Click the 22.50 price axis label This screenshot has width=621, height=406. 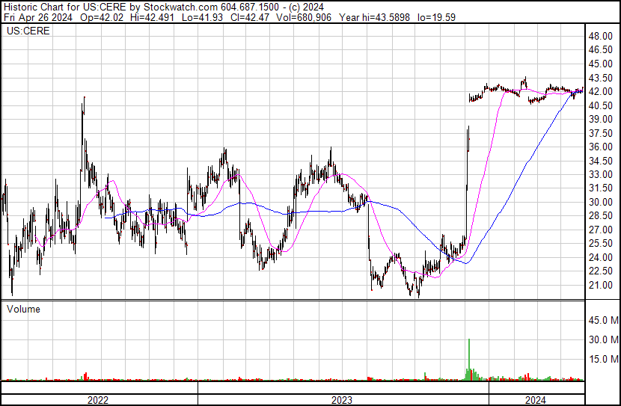(x=600, y=271)
